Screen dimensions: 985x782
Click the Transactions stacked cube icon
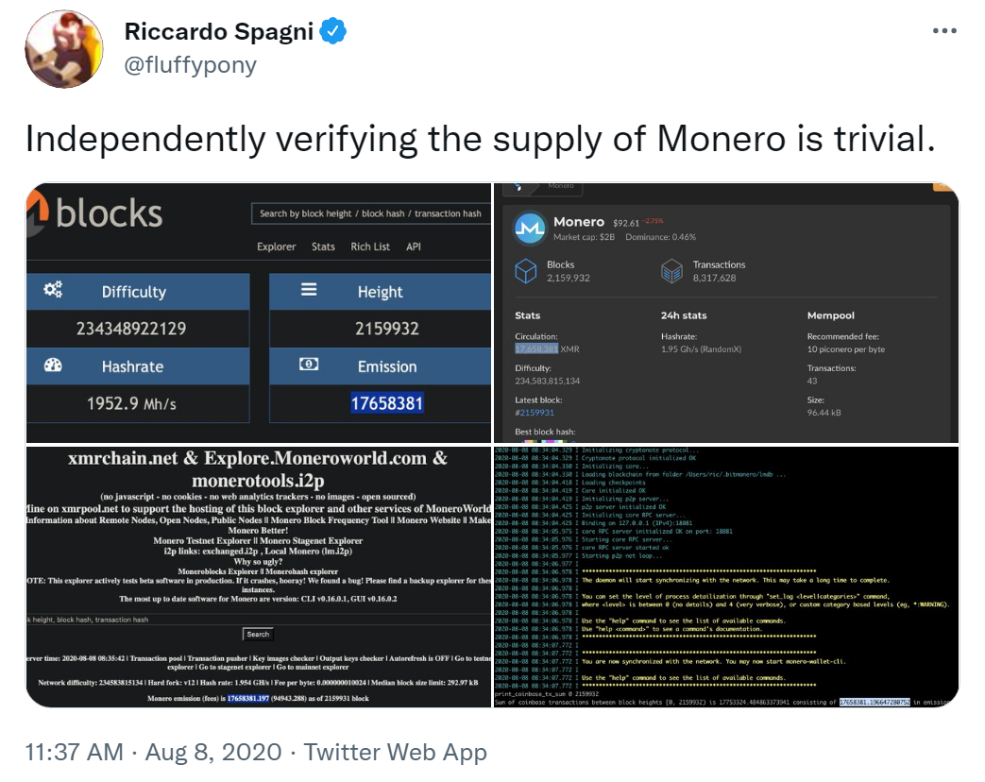click(x=671, y=271)
